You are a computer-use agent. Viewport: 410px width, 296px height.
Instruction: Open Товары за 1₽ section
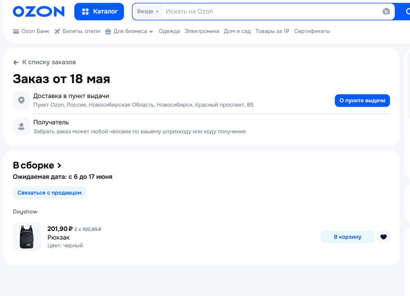(x=272, y=31)
